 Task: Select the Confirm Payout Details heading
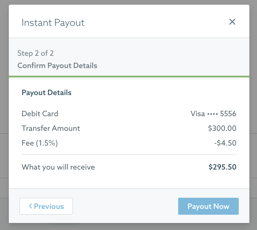pos(57,65)
